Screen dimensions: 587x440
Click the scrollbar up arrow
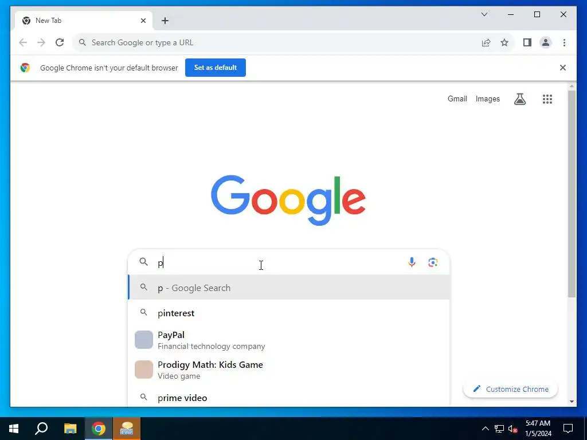572,86
